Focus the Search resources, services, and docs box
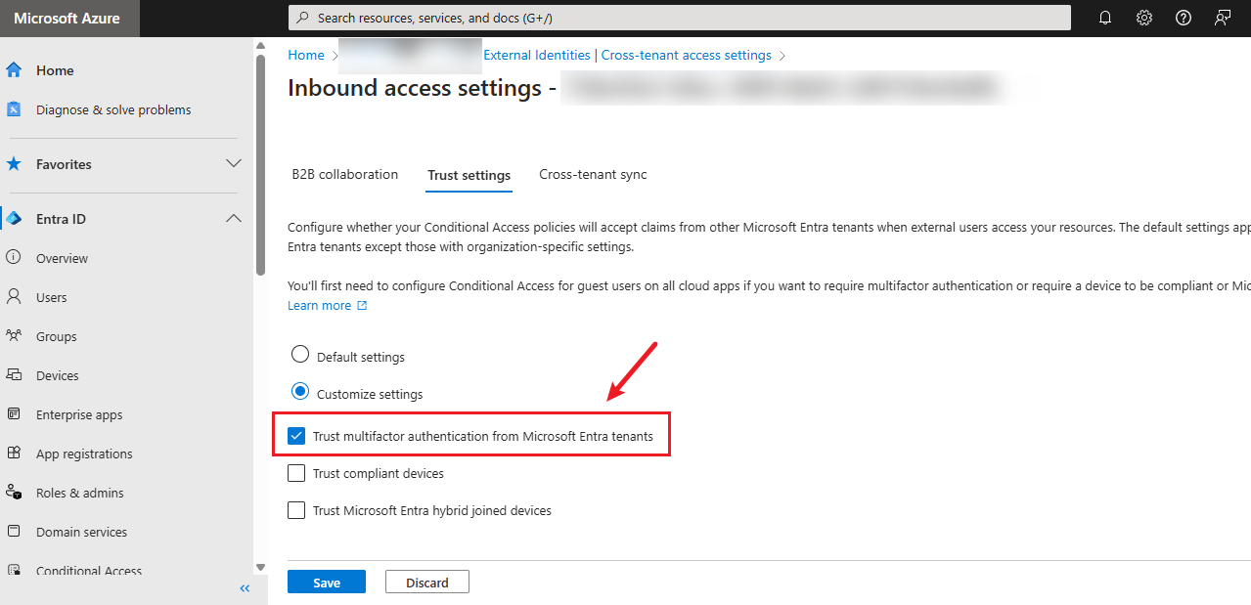The width and height of the screenshot is (1251, 605). click(679, 18)
